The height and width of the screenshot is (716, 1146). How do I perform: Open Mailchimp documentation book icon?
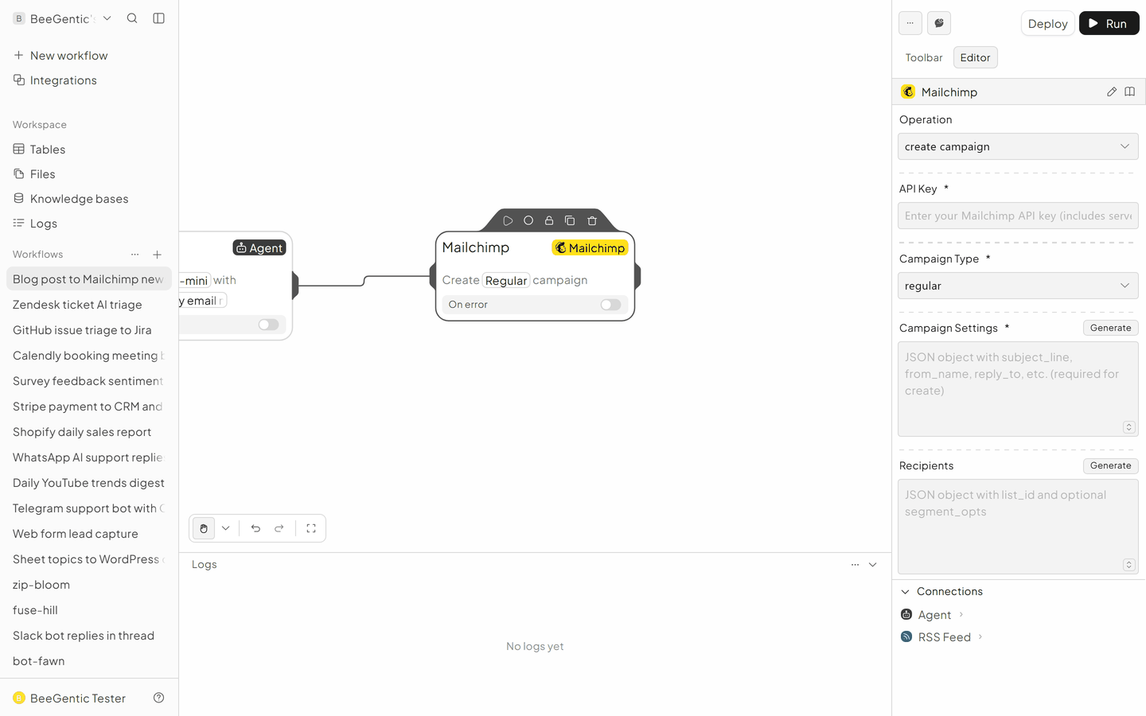[1130, 92]
